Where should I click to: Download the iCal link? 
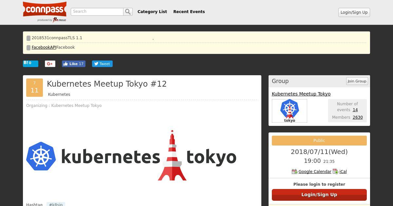(343, 172)
